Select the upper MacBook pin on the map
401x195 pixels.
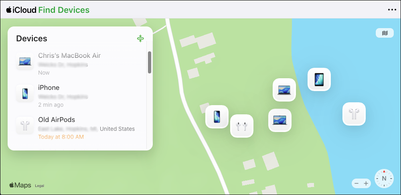(284, 90)
